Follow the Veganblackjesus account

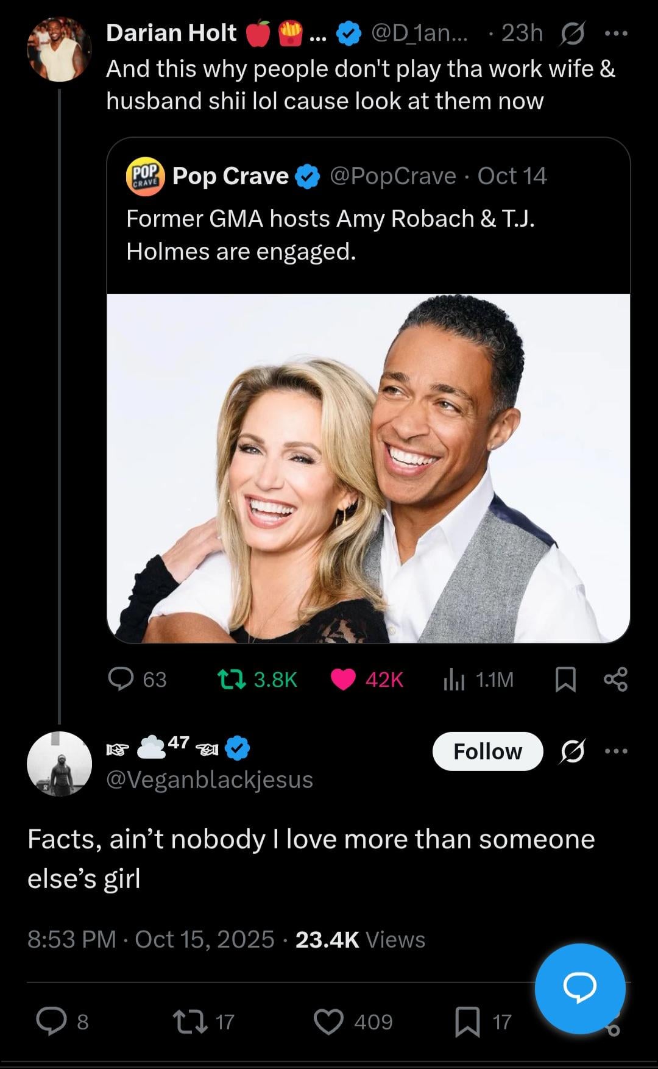(487, 751)
